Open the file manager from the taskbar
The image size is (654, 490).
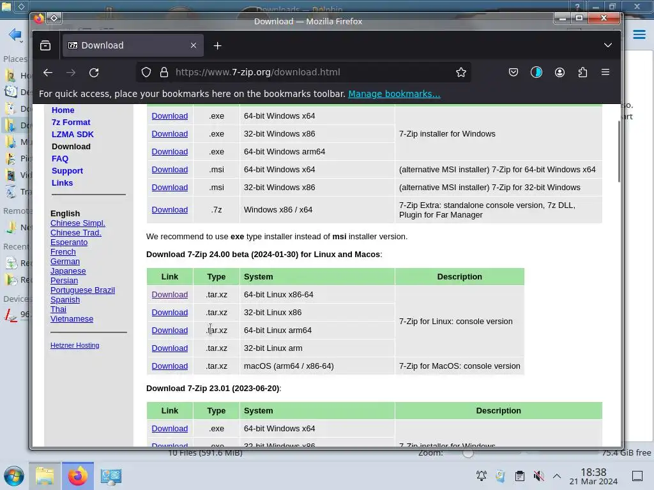(45, 476)
